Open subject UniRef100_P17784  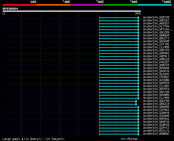click(156, 26)
